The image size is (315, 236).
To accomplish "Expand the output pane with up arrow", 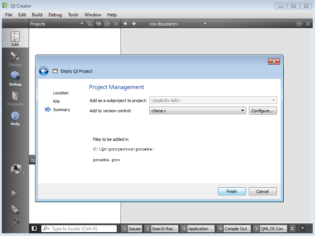I will [x=302, y=228].
